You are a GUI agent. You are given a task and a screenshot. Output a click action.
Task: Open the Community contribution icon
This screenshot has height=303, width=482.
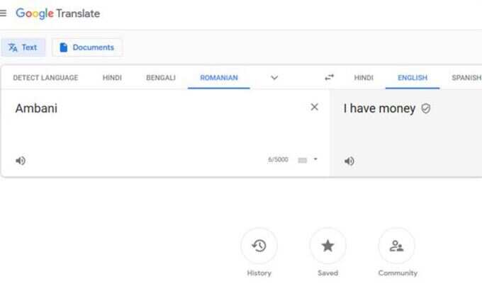[x=396, y=246]
